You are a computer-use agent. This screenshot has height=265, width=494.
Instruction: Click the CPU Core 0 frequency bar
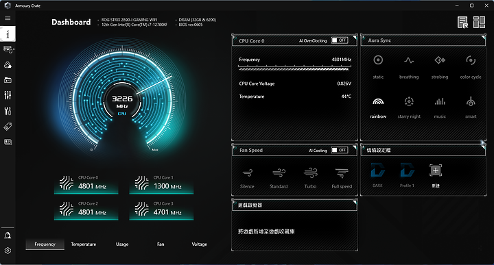click(x=294, y=68)
